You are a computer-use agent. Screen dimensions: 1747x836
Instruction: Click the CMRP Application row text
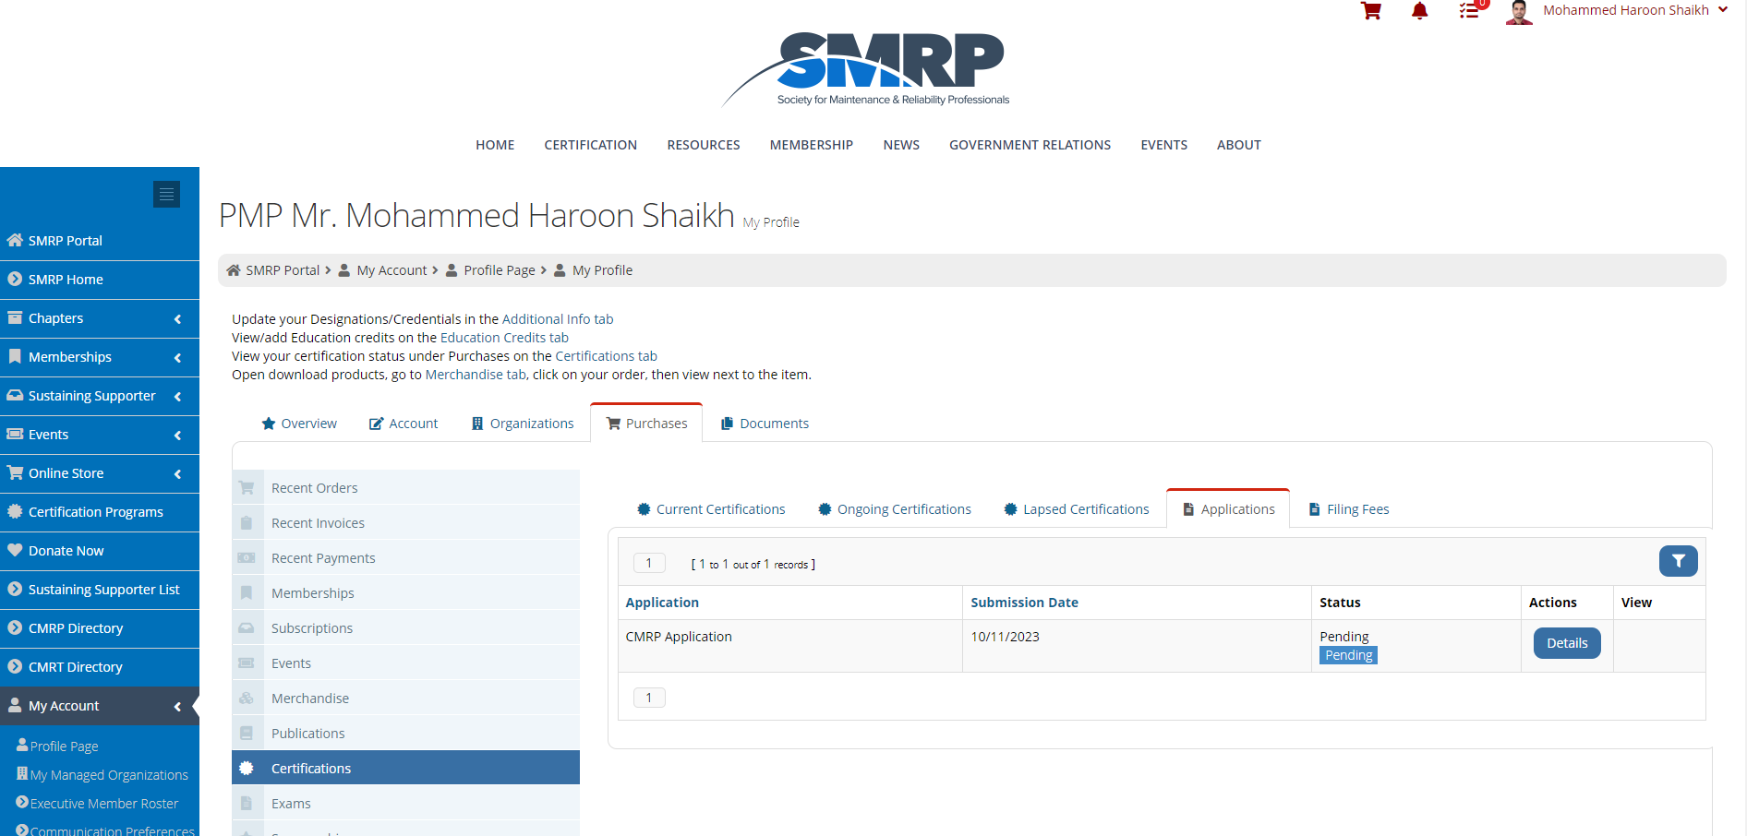[679, 637]
